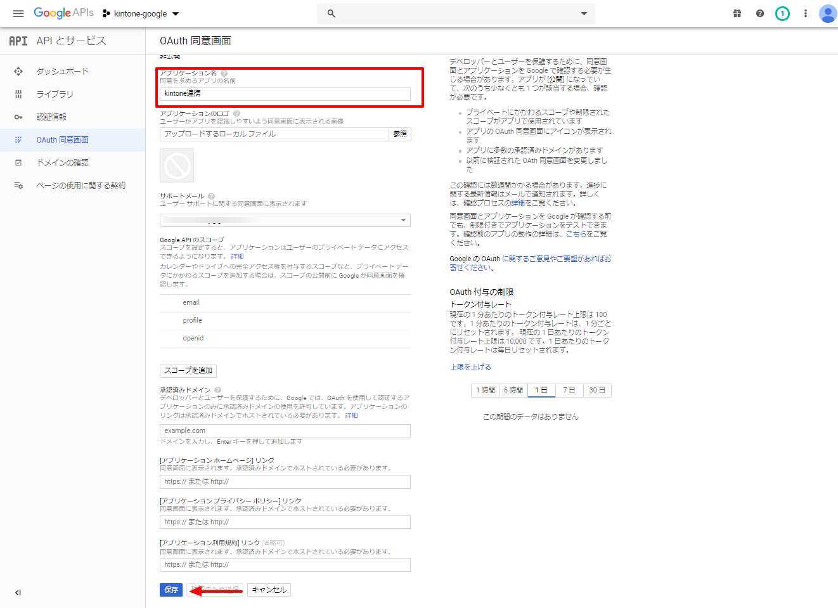Click the スコープを追加 button
Image resolution: width=838 pixels, height=608 pixels.
tap(188, 371)
